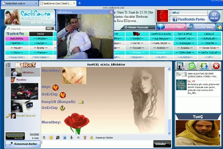Screen dimensions: 223x149
Task: Click the red X icon in right panel
Action: point(216,66)
